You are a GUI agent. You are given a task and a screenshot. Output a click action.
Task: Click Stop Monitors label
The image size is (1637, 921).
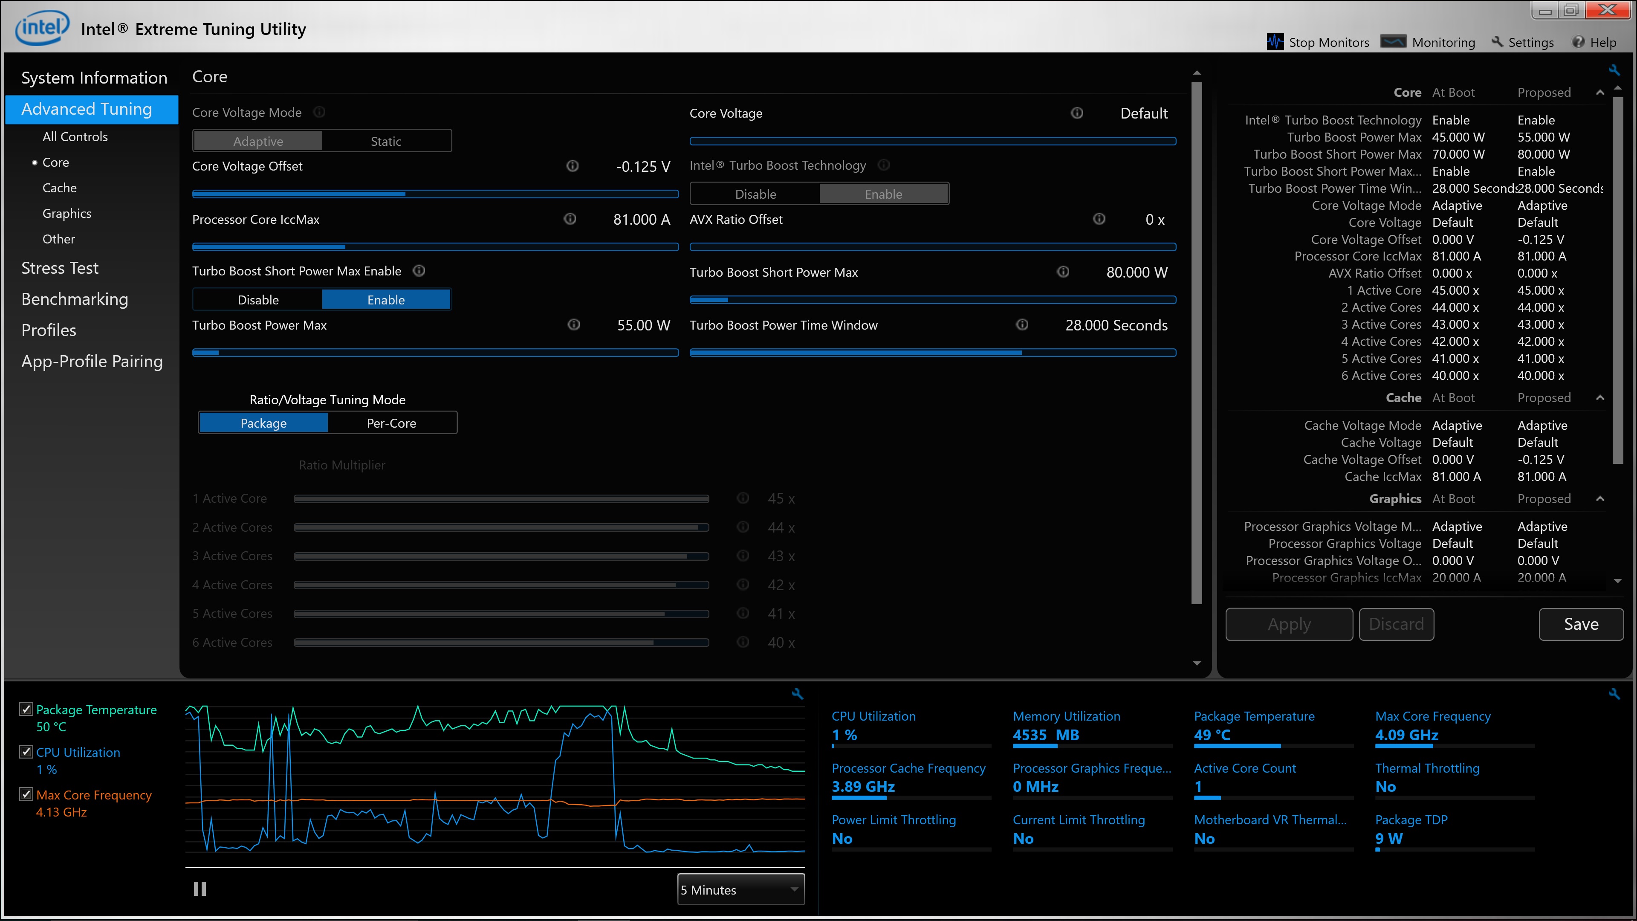1329,43
